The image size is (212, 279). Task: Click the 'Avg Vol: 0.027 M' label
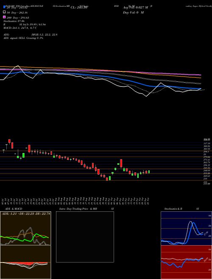click(x=135, y=8)
